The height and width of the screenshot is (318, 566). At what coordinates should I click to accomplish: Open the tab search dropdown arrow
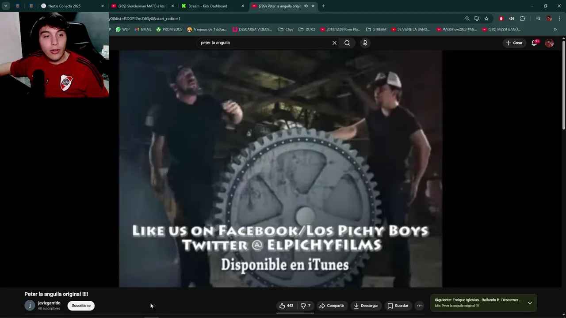[x=6, y=6]
